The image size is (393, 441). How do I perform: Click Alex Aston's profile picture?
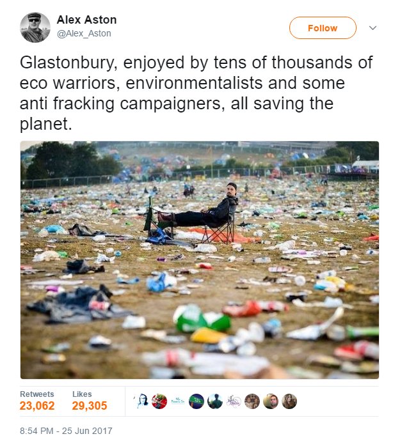[x=35, y=27]
